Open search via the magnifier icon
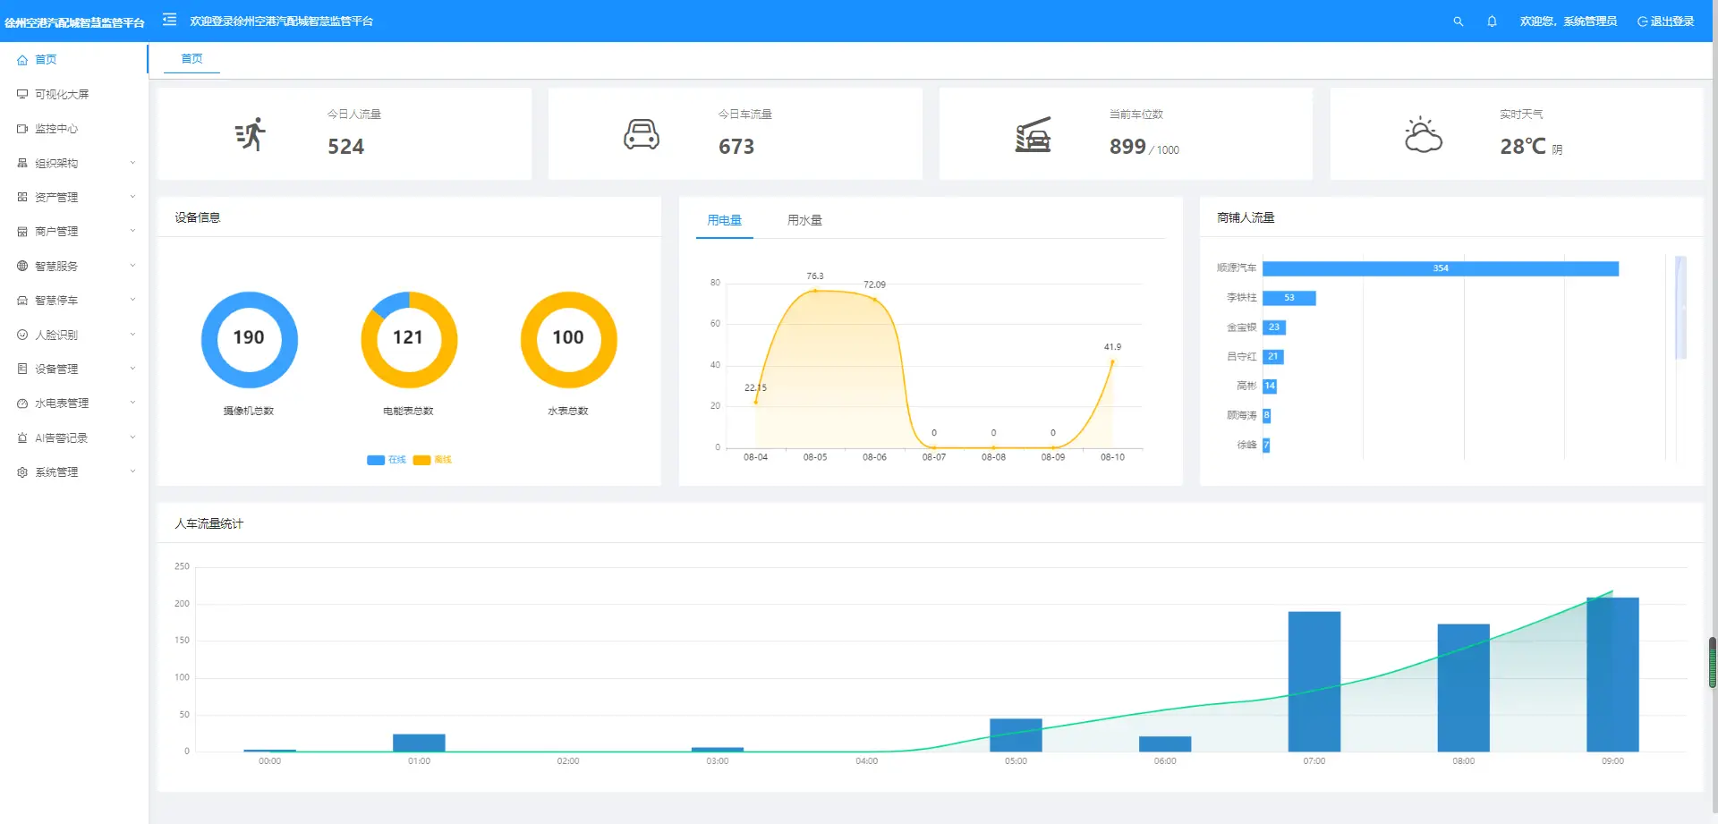This screenshot has height=824, width=1718. click(x=1459, y=21)
